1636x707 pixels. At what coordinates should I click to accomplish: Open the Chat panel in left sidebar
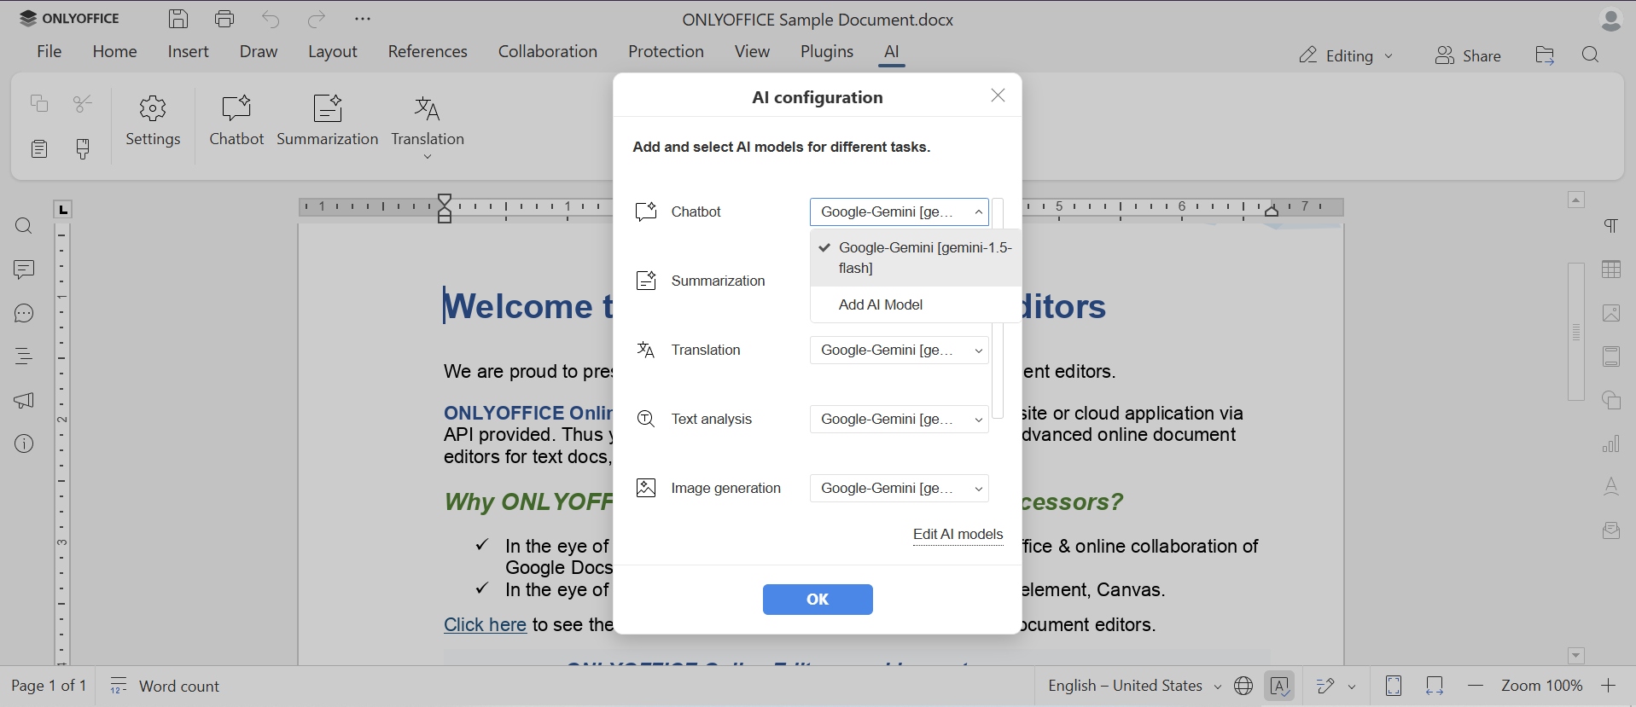pos(24,313)
